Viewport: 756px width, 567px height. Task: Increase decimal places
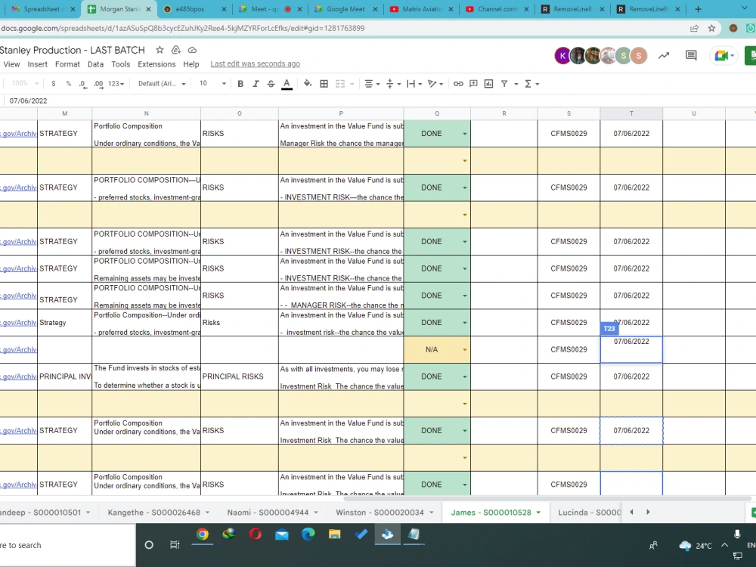pos(98,84)
